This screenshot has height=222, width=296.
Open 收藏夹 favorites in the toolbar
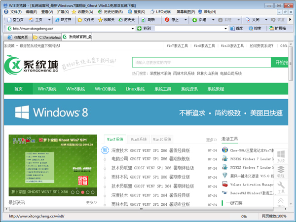(x=106, y=20)
